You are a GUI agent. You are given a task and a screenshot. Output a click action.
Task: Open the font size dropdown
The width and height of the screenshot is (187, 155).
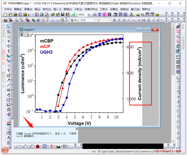[x=110, y=20]
